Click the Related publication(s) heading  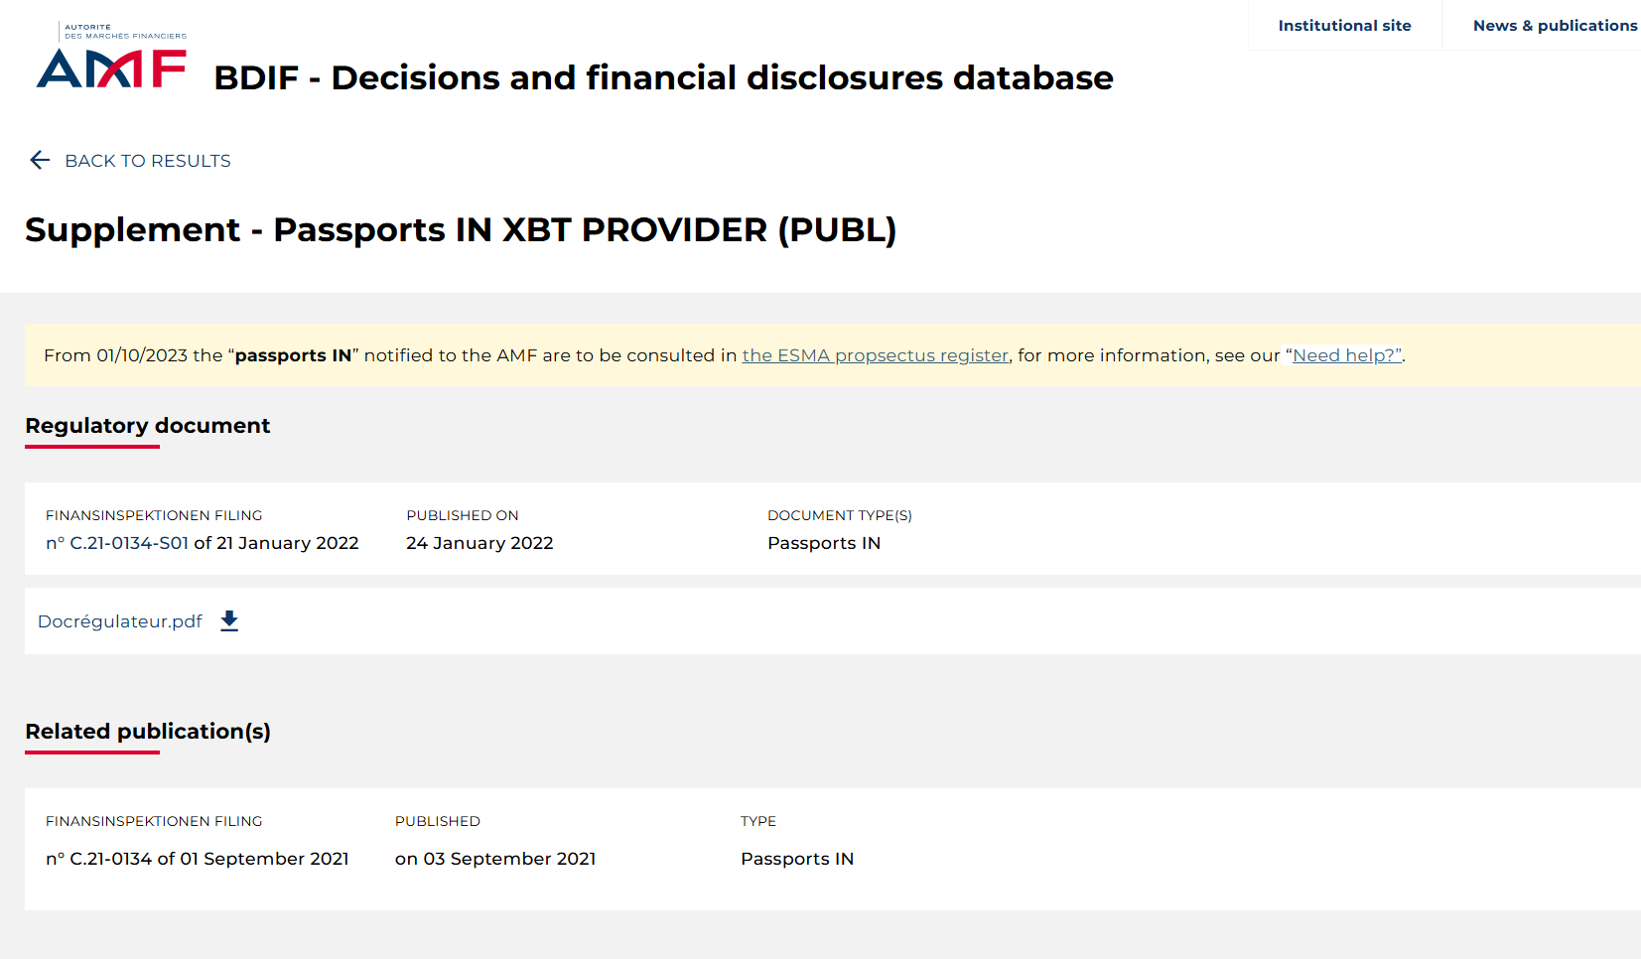[x=148, y=731]
